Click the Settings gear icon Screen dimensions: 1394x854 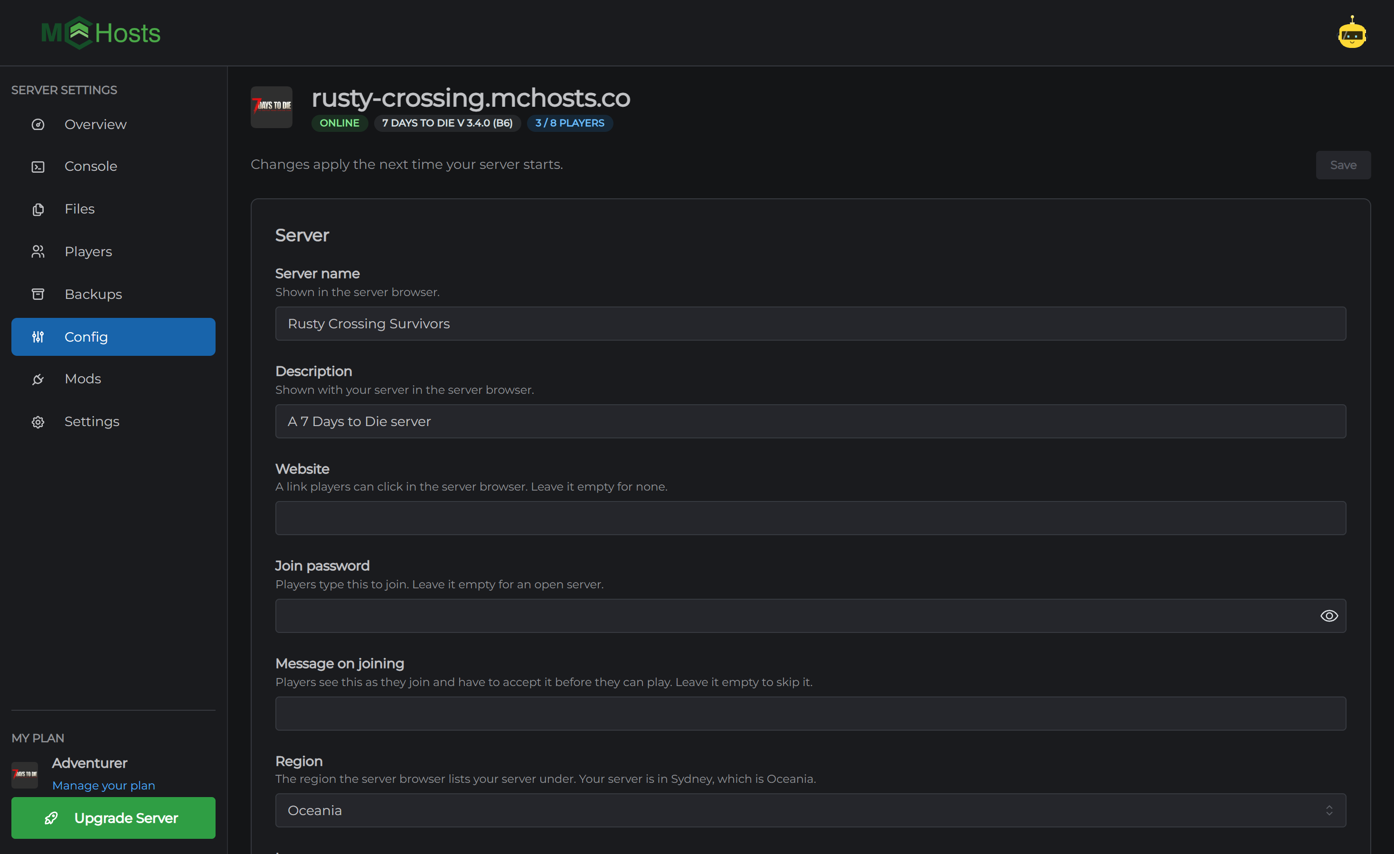[x=38, y=422]
